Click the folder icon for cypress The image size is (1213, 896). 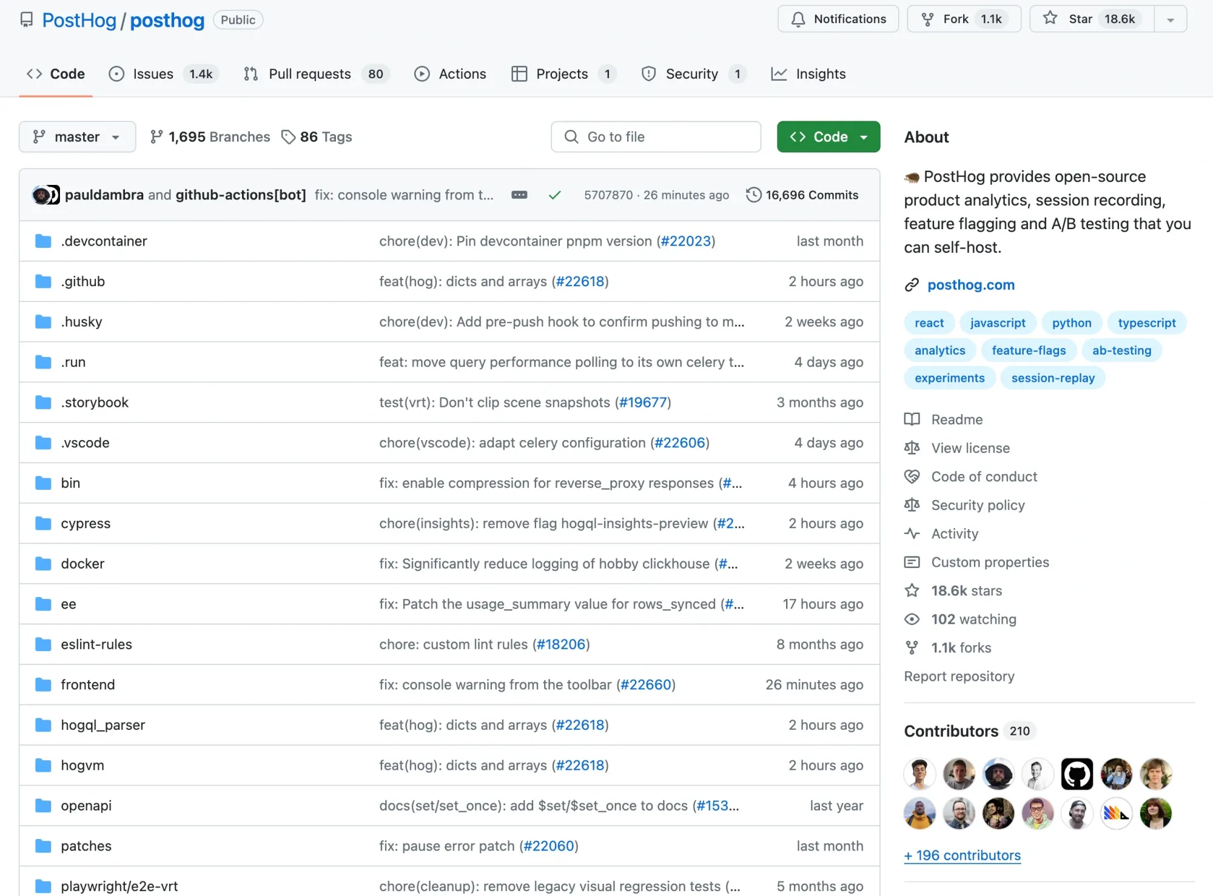pyautogui.click(x=43, y=524)
